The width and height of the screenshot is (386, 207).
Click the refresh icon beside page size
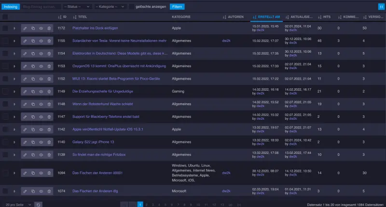point(39,205)
